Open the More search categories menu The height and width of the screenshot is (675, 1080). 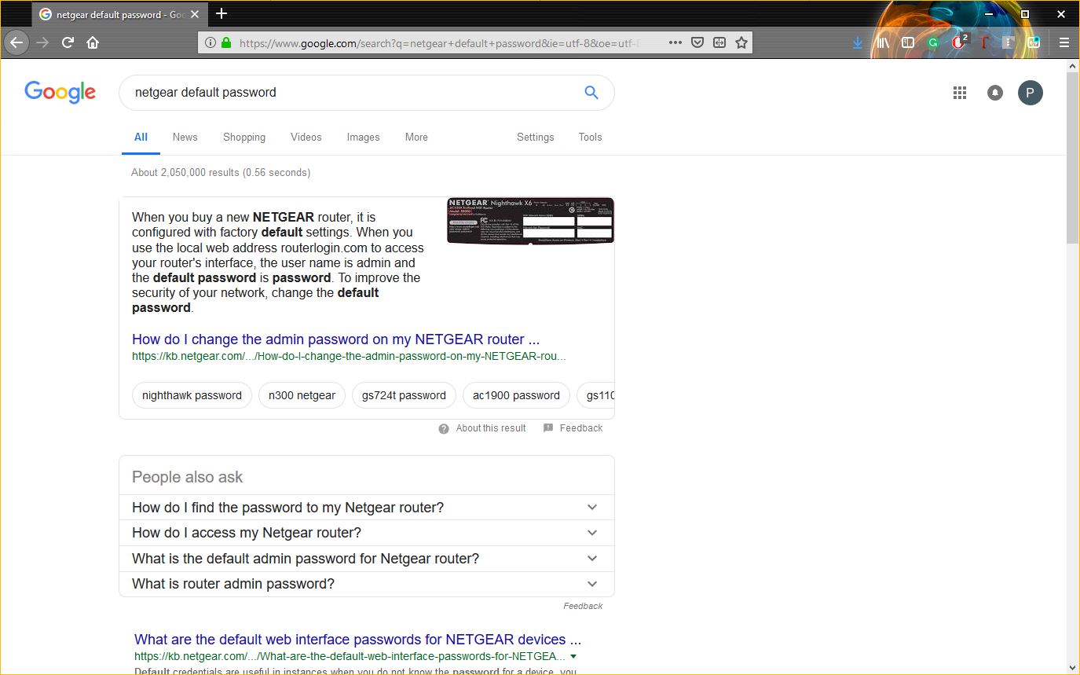pos(416,137)
